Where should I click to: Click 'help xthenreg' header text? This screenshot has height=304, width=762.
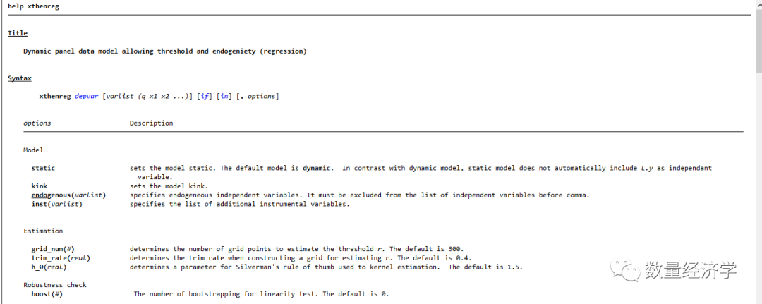pos(34,6)
